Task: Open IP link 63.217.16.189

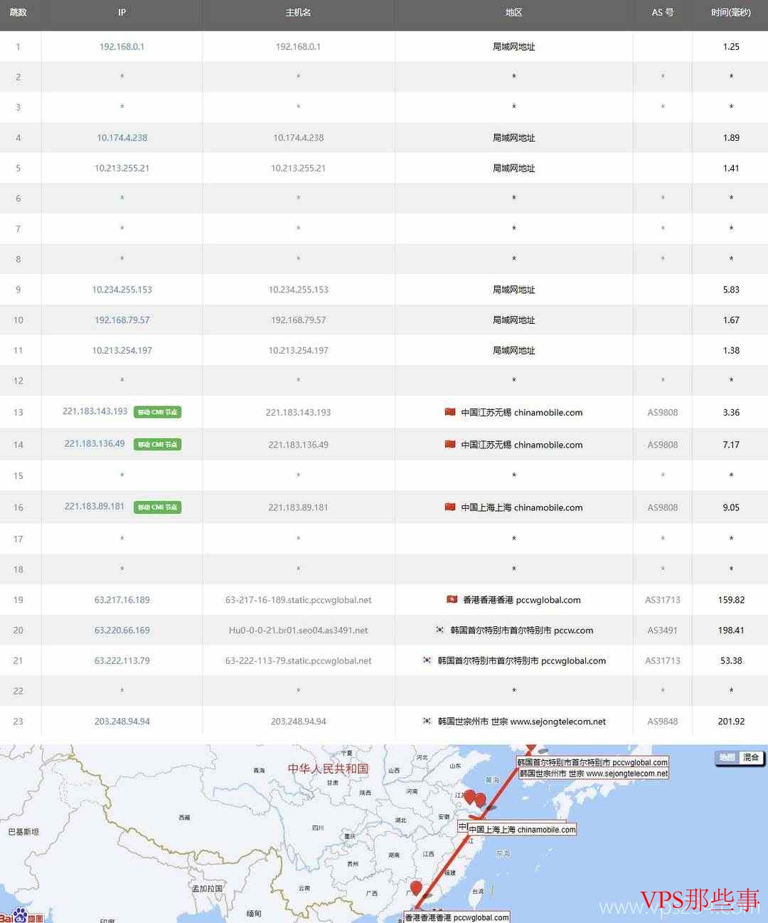Action: click(122, 600)
